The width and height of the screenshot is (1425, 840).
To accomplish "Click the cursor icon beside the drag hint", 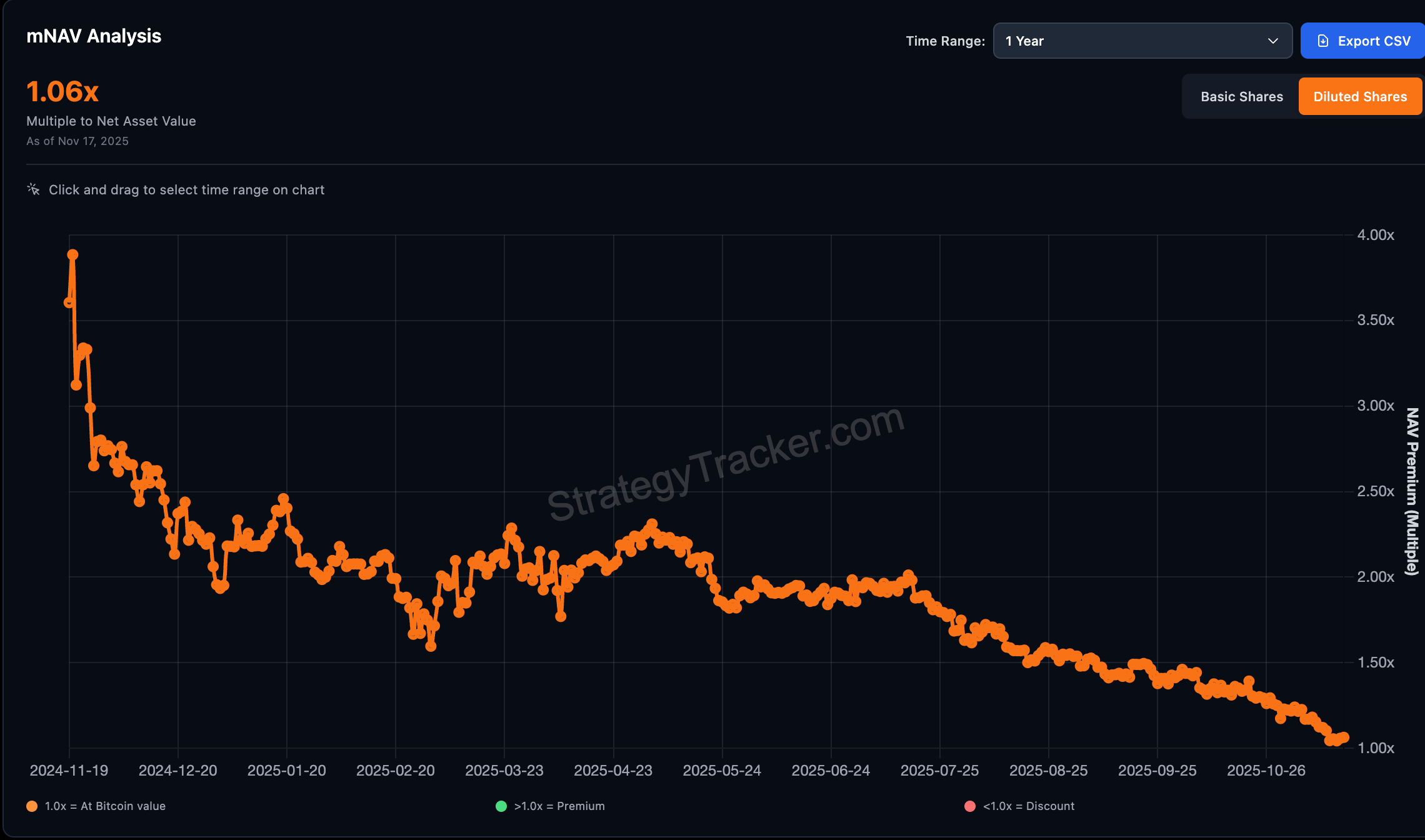I will (32, 189).
